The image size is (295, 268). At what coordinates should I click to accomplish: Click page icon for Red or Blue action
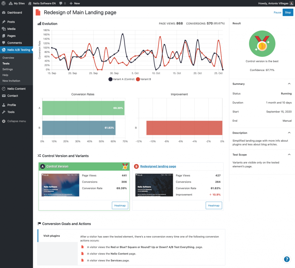82,247
